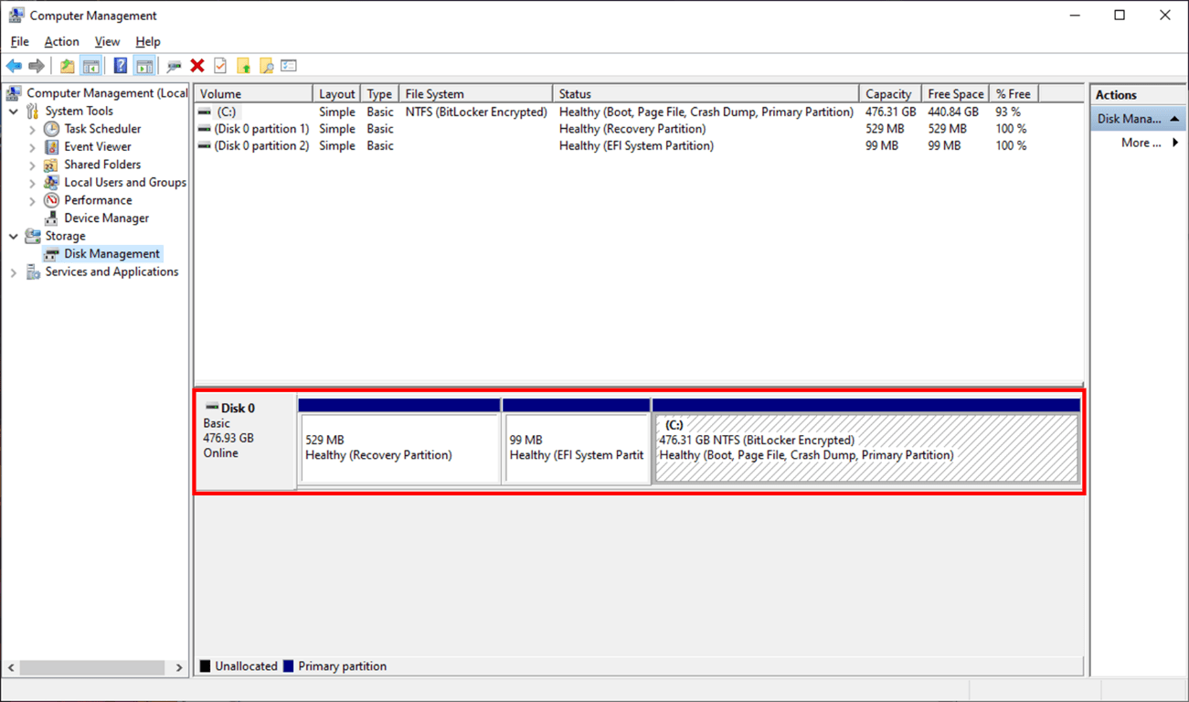Select the Disk 0 Basic 476.93 GB label
The image size is (1189, 702).
[x=246, y=442]
